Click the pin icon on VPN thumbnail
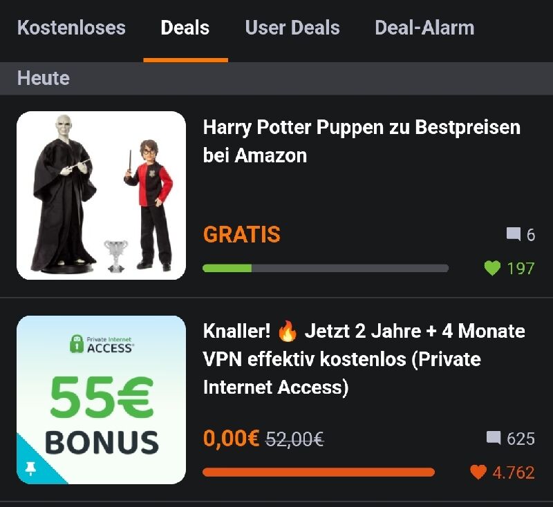This screenshot has width=553, height=507. point(31,468)
